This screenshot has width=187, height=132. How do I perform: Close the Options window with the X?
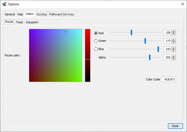(x=182, y=4)
